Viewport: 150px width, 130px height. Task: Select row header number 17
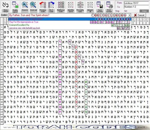pos(2,107)
